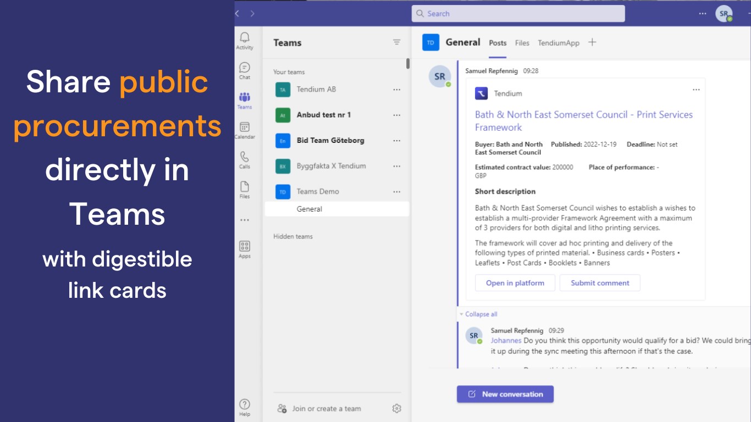Open SR profile avatar at top right
This screenshot has width=751, height=422.
tap(724, 14)
